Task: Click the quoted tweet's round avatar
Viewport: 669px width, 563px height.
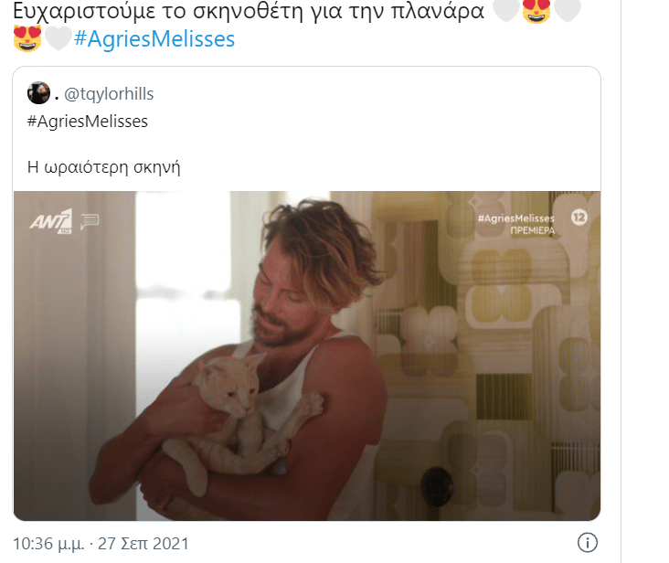Action: (x=38, y=93)
